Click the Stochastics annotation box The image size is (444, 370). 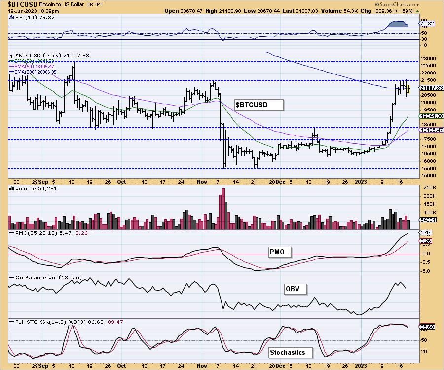click(290, 352)
